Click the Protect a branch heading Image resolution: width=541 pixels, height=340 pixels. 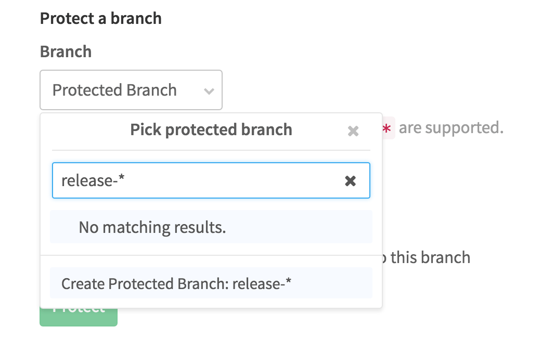100,18
